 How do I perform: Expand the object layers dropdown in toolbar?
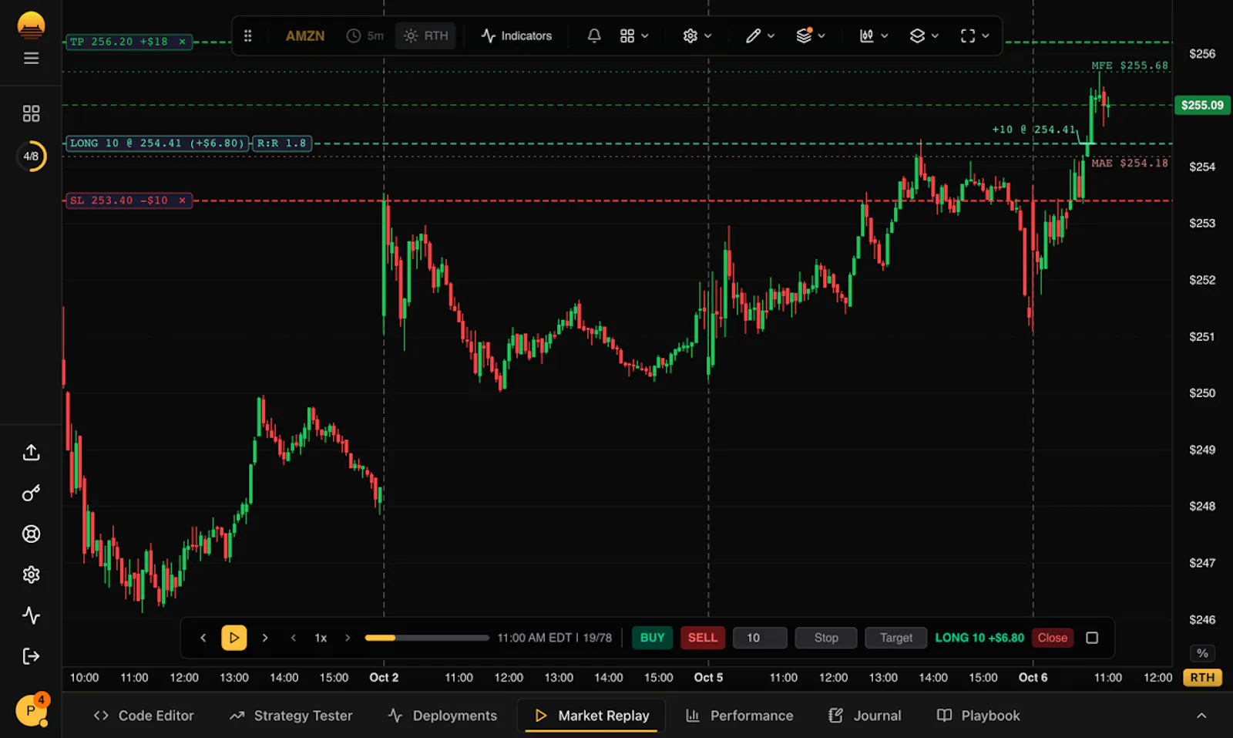[x=924, y=35]
